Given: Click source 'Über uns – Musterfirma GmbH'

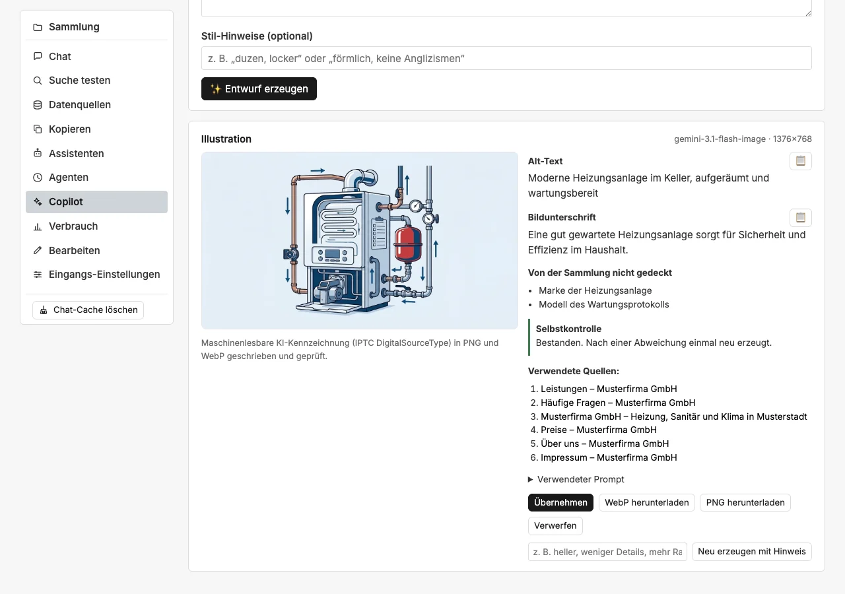Looking at the screenshot, I should pyautogui.click(x=605, y=444).
